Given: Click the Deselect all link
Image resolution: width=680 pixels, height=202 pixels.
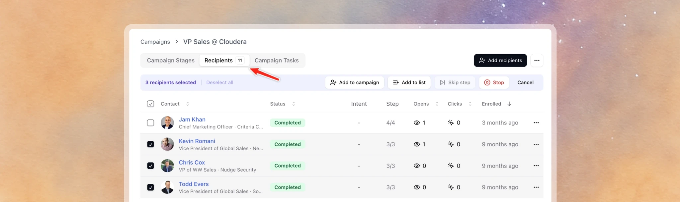Looking at the screenshot, I should (219, 82).
